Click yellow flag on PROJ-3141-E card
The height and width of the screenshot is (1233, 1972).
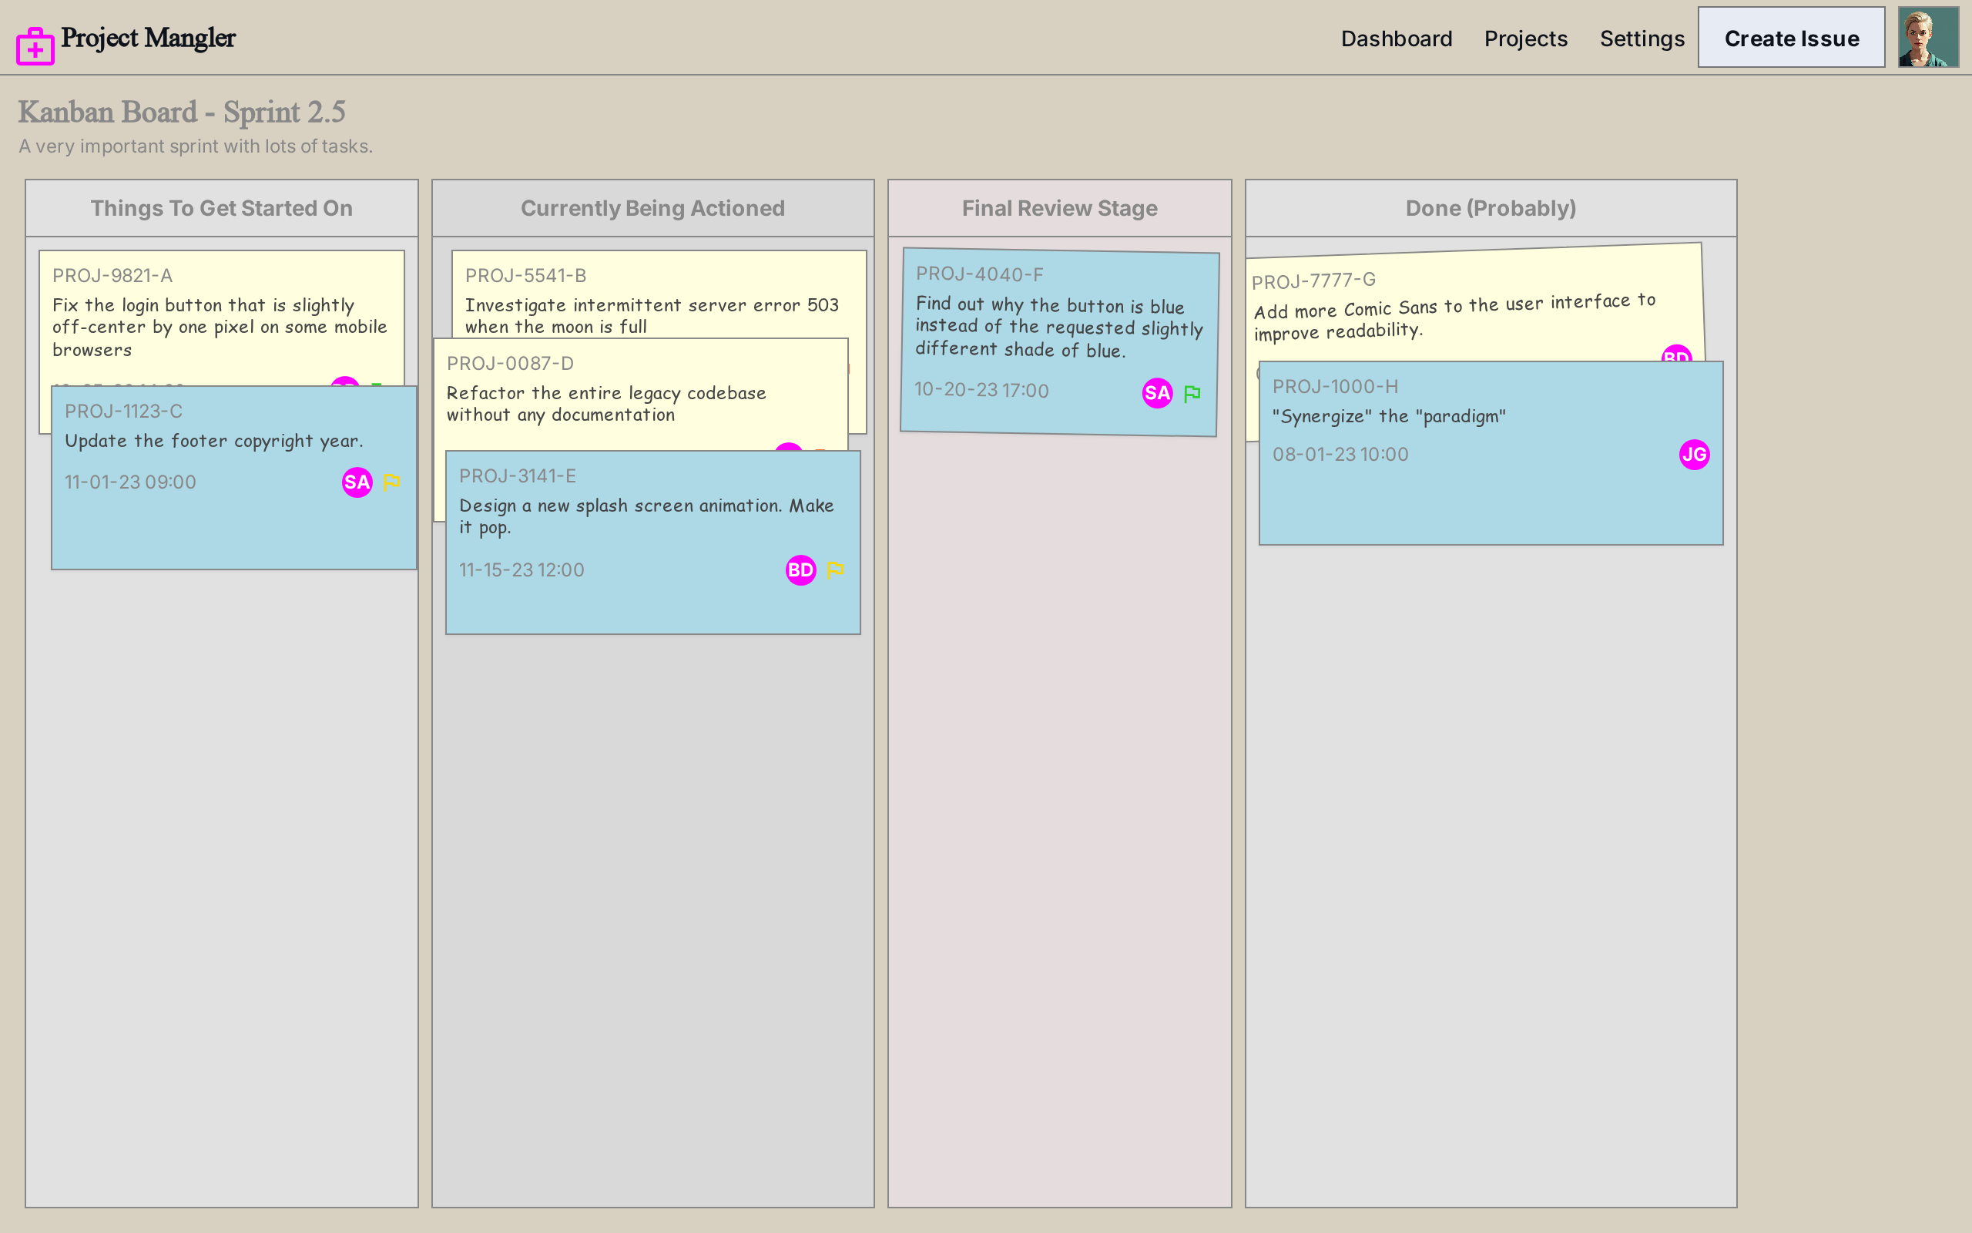tap(835, 570)
